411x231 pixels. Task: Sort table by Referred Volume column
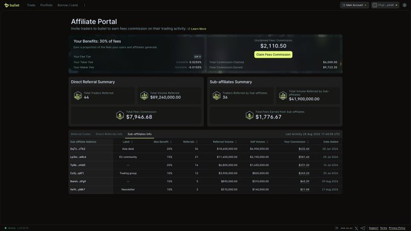coord(225,142)
